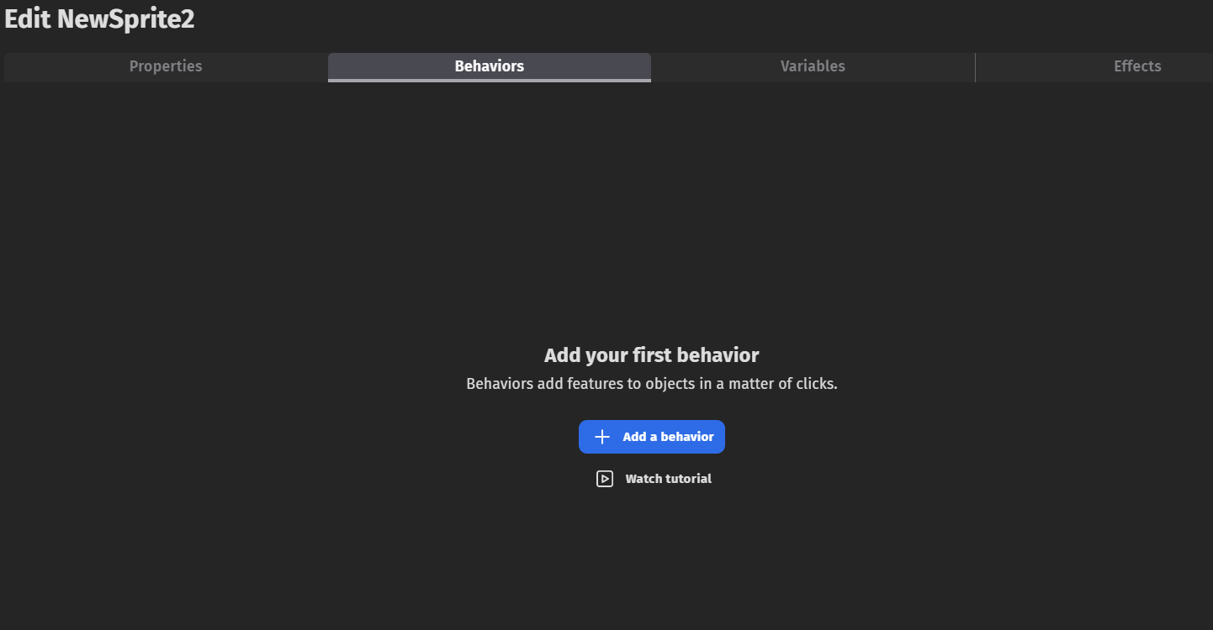The image size is (1213, 630).
Task: Open the Variables section for NewSprite2
Action: point(813,66)
